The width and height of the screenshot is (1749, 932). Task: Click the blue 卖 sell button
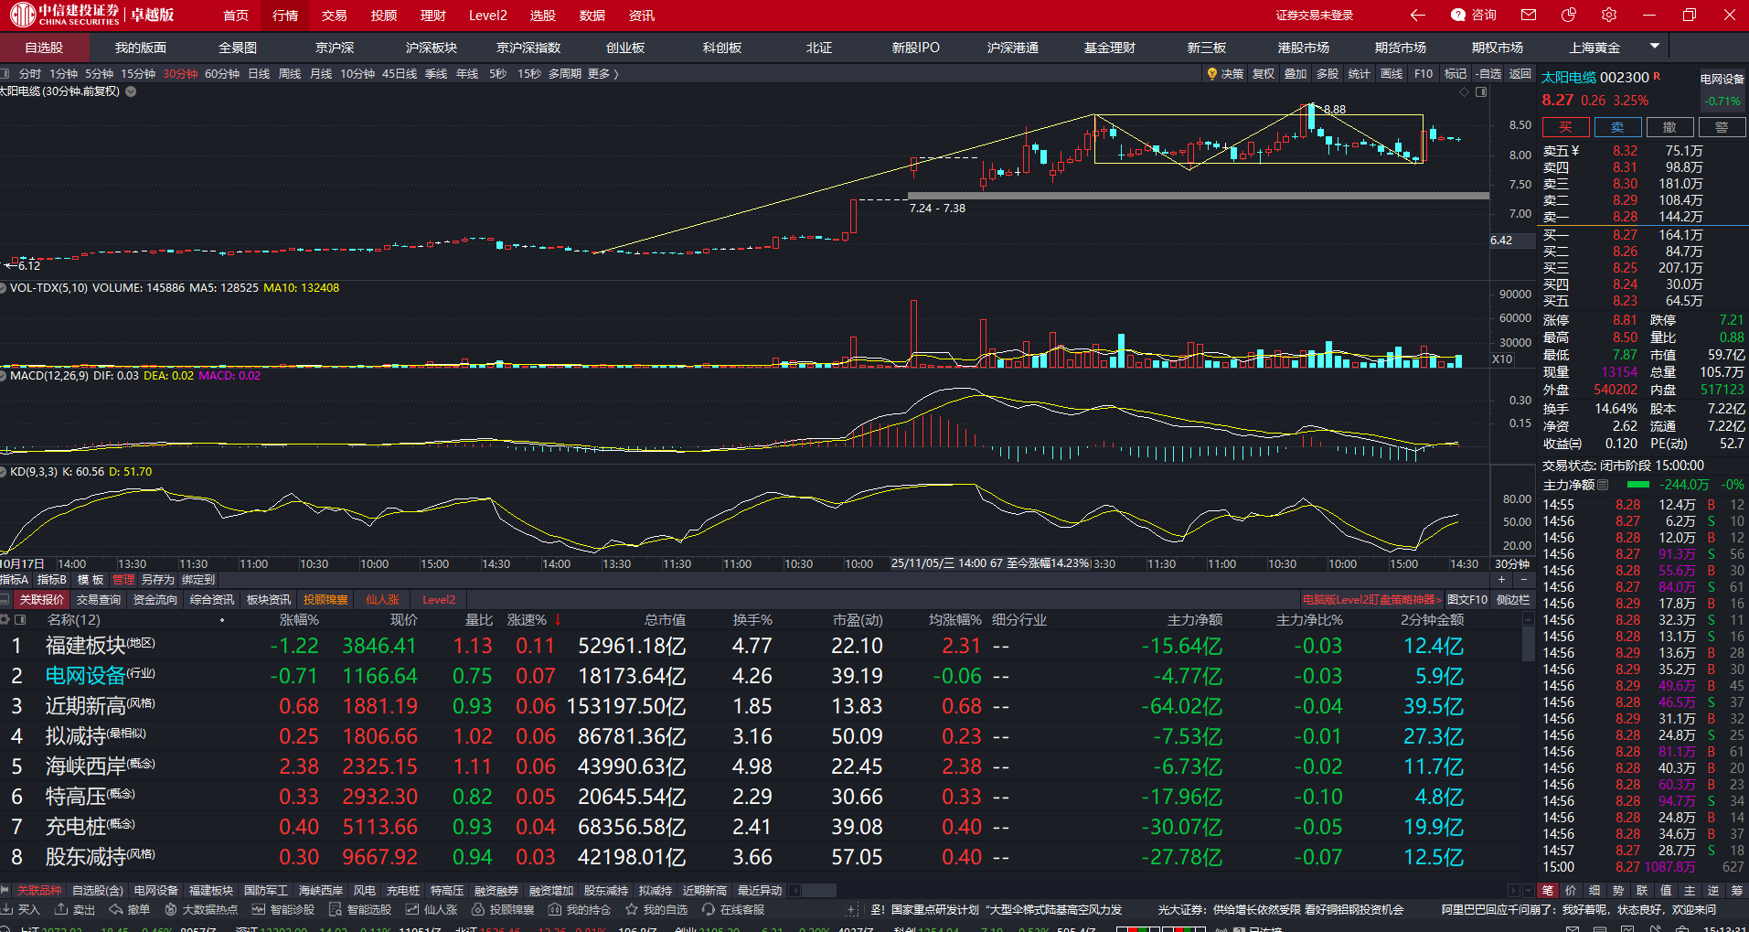click(1617, 127)
